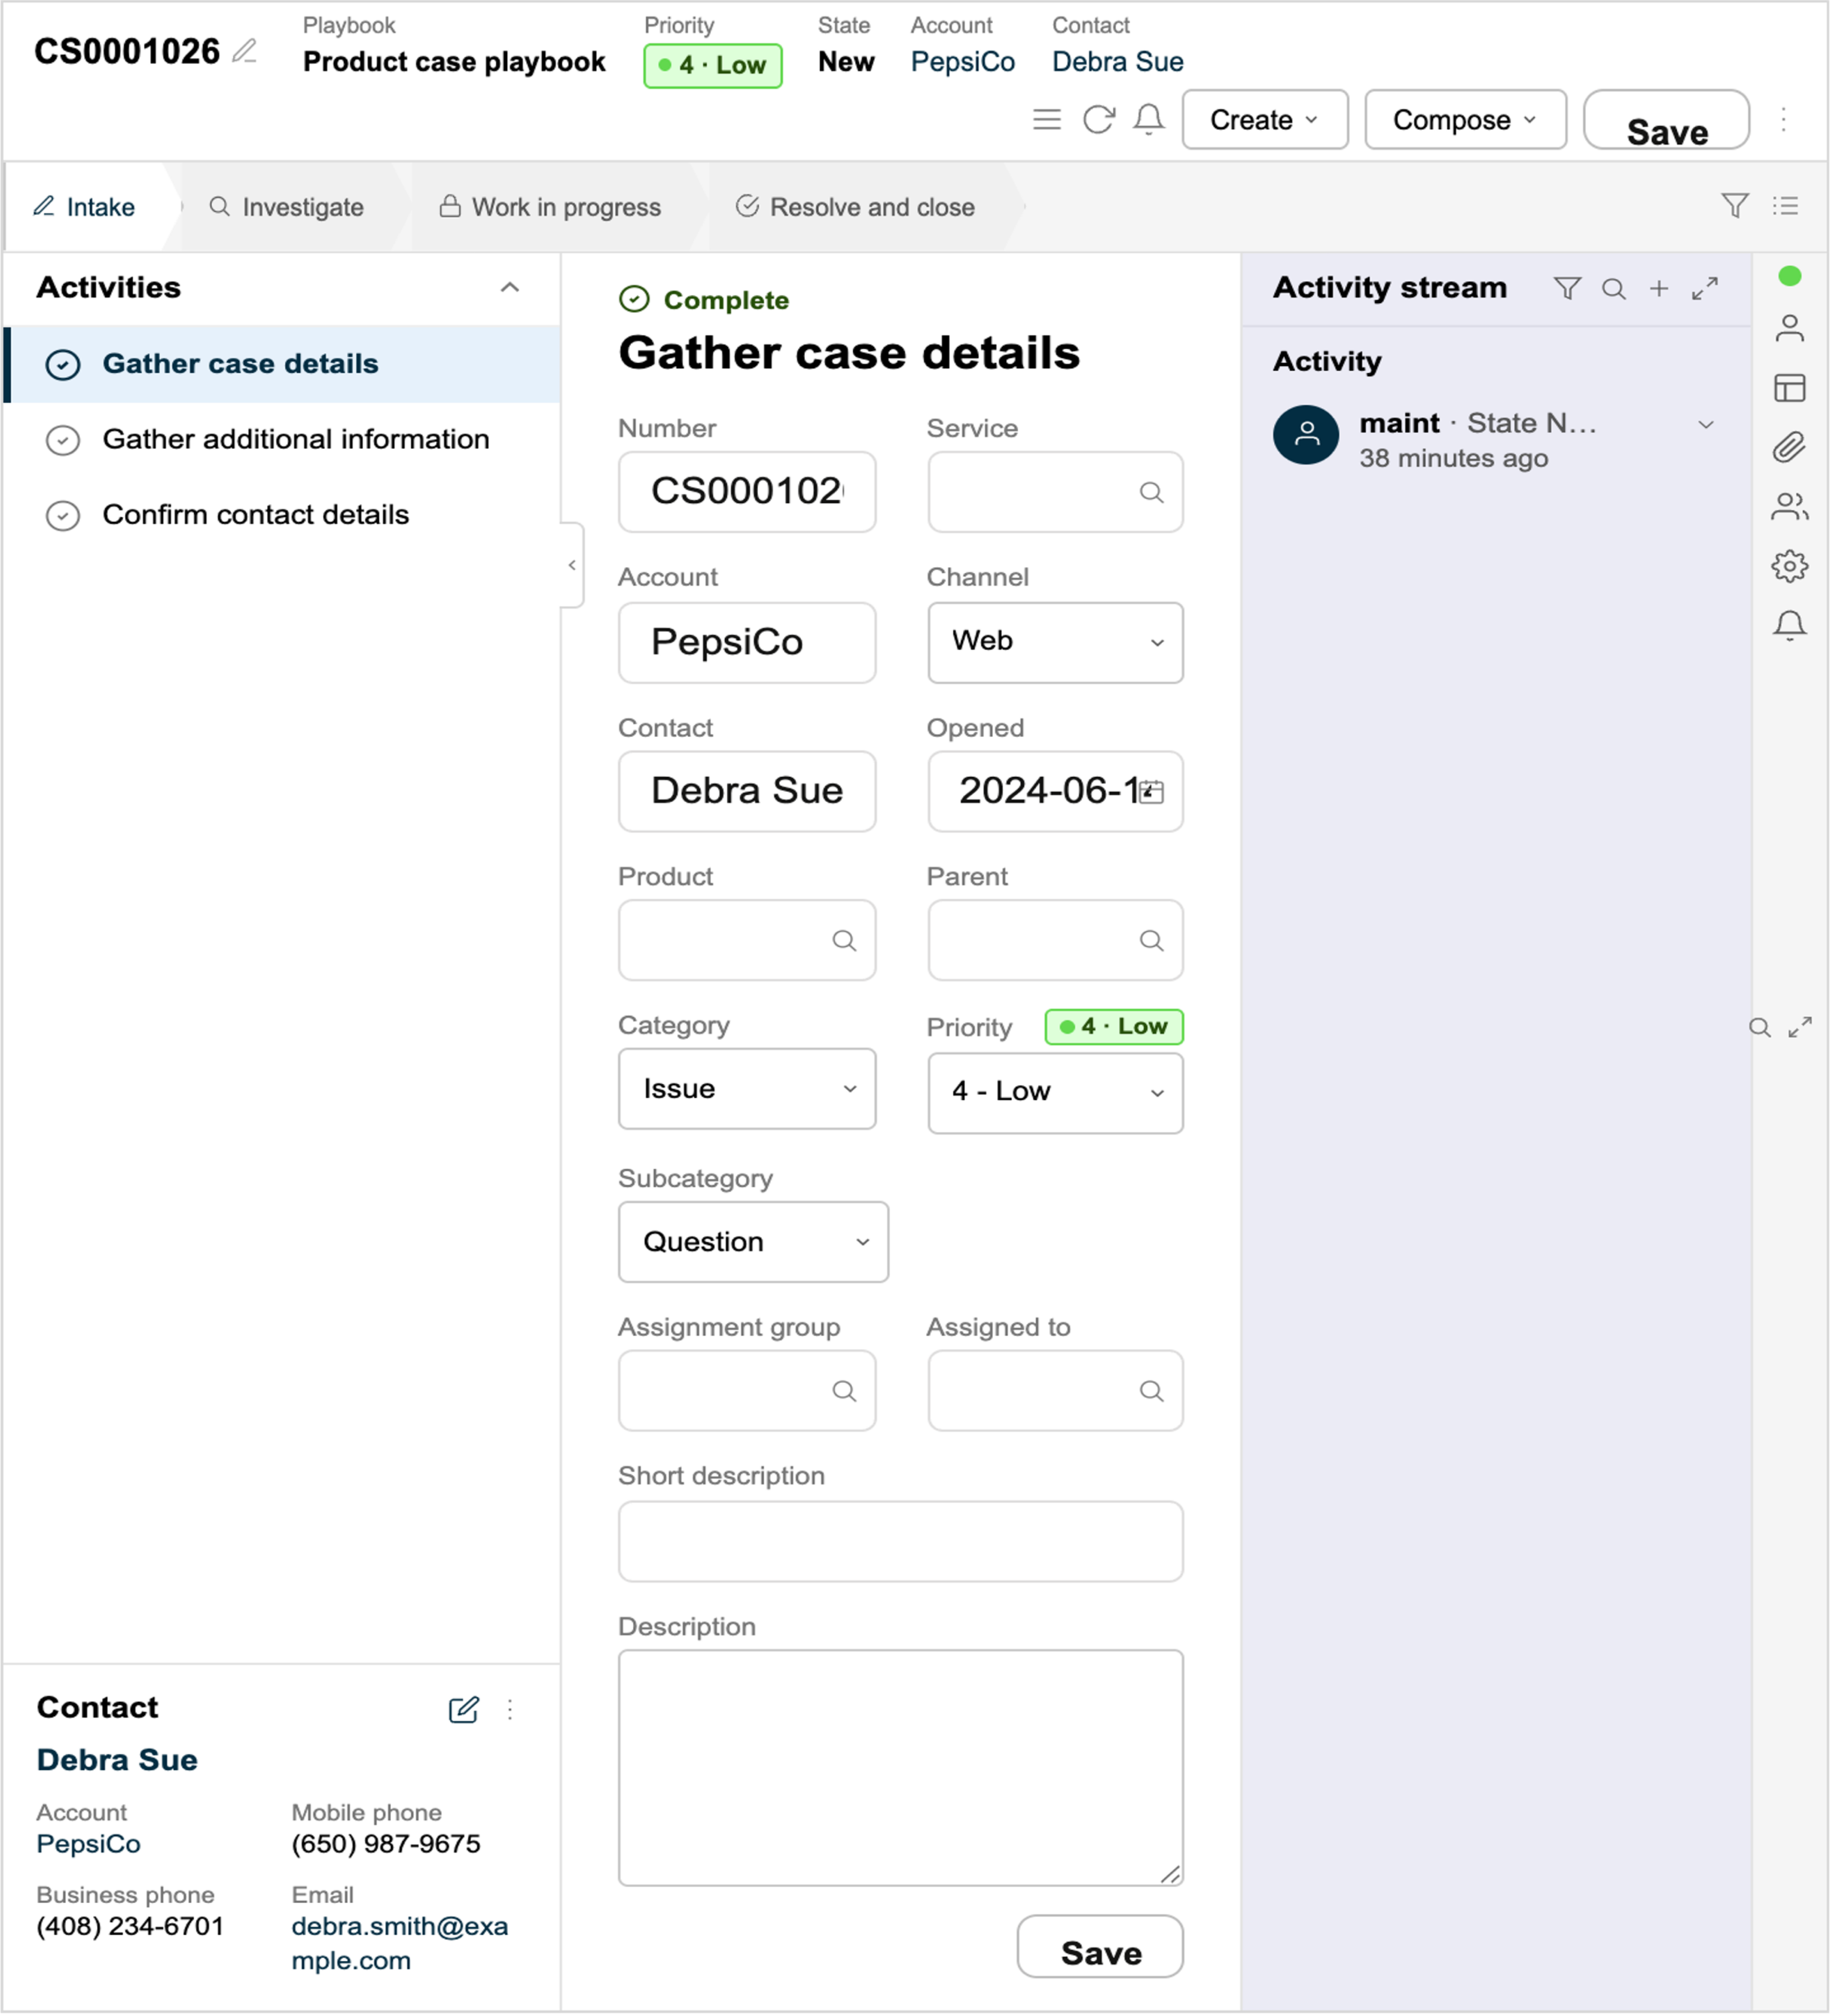The width and height of the screenshot is (1831, 2016).
Task: Click the top Save button
Action: point(1667,120)
